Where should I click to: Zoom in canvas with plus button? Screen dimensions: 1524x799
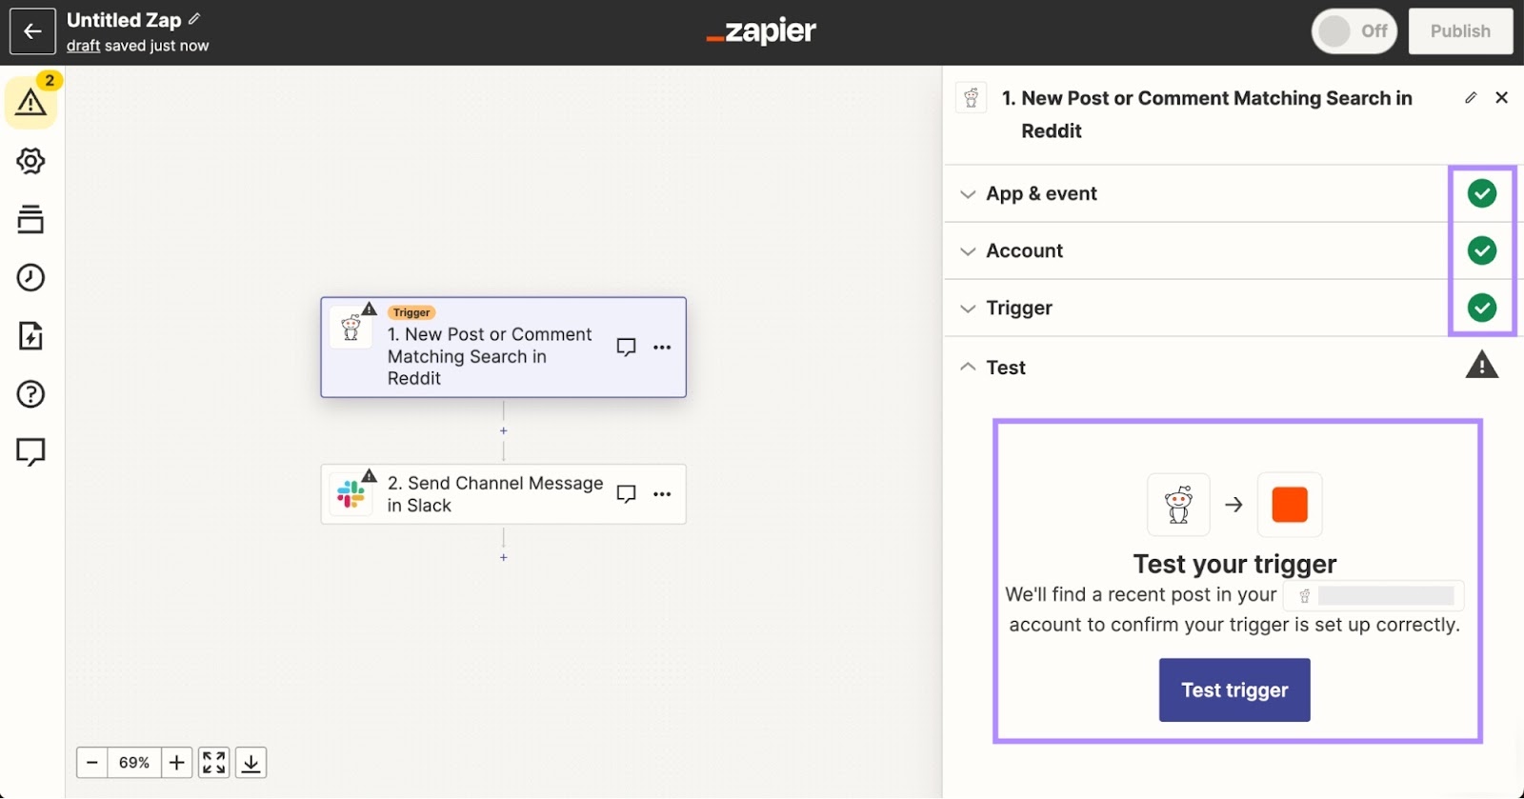176,763
